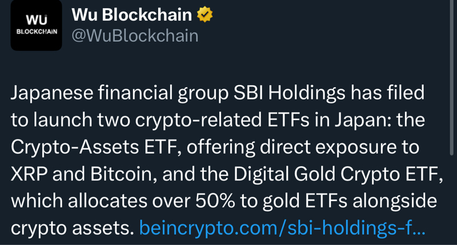The height and width of the screenshot is (245, 457).
Task: Click the words "crypto assets." before the link
Action: [72, 228]
